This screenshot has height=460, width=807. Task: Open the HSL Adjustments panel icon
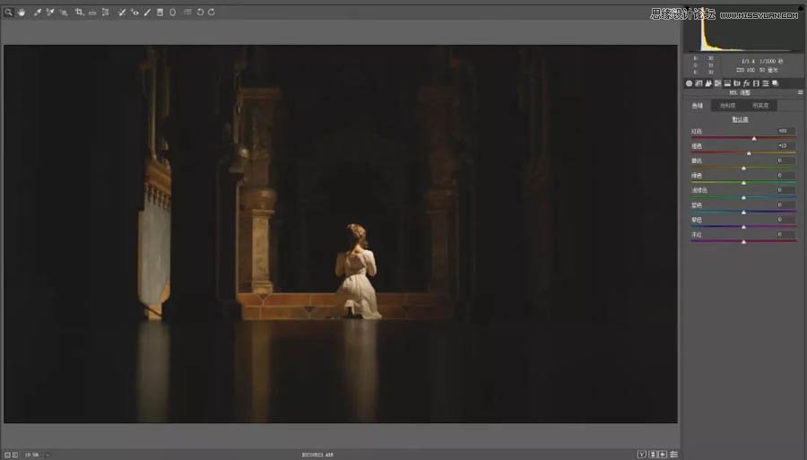717,82
